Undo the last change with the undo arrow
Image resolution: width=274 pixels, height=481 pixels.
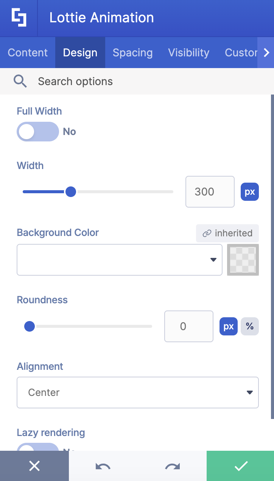pos(103,466)
